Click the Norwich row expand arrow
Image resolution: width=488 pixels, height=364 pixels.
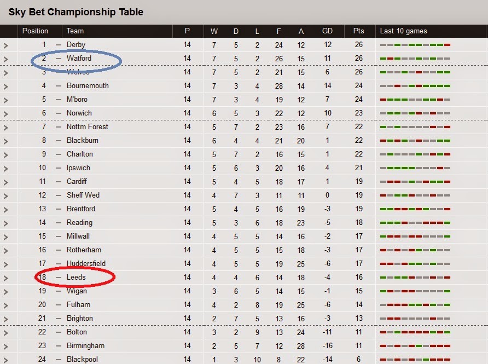pos(6,114)
